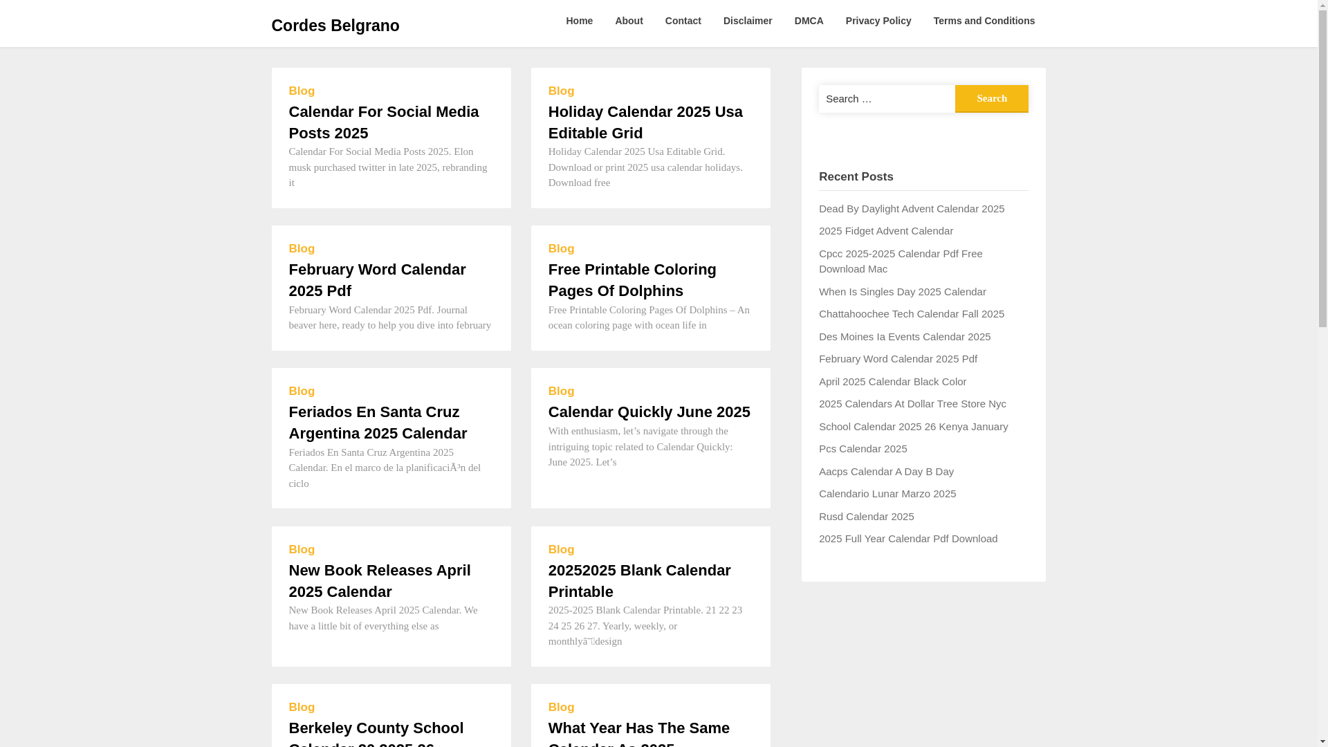Open the Calendar Quickly June 2025 article
This screenshot has width=1328, height=747.
click(x=649, y=412)
